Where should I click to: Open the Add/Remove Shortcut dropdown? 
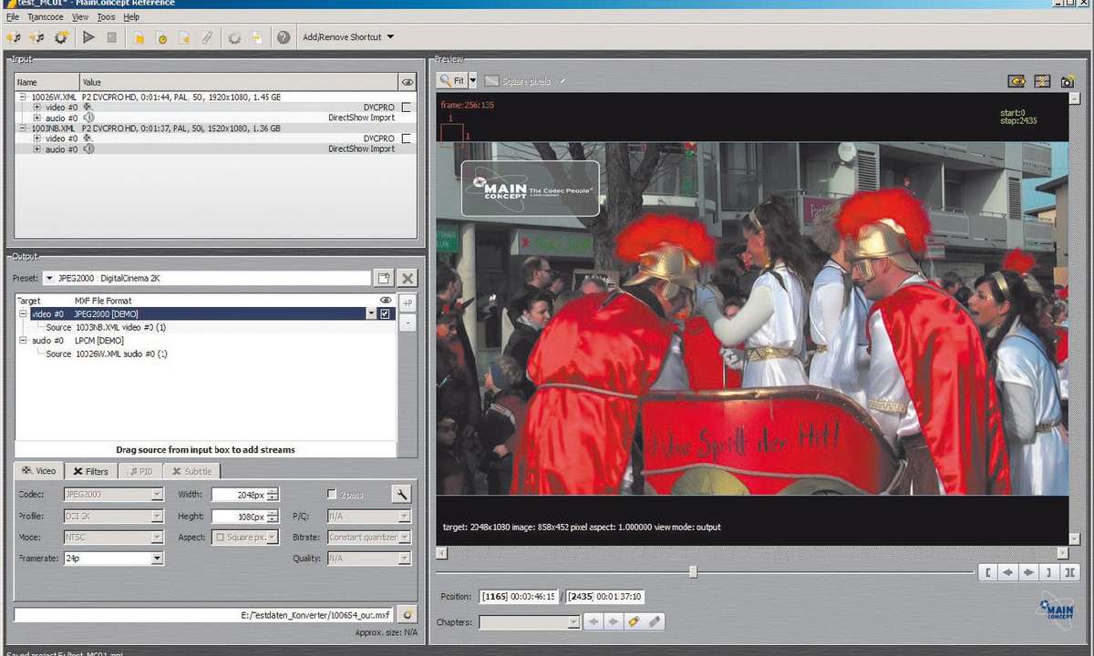348,37
